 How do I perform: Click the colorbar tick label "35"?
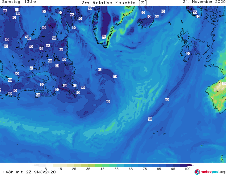tap(88, 169)
